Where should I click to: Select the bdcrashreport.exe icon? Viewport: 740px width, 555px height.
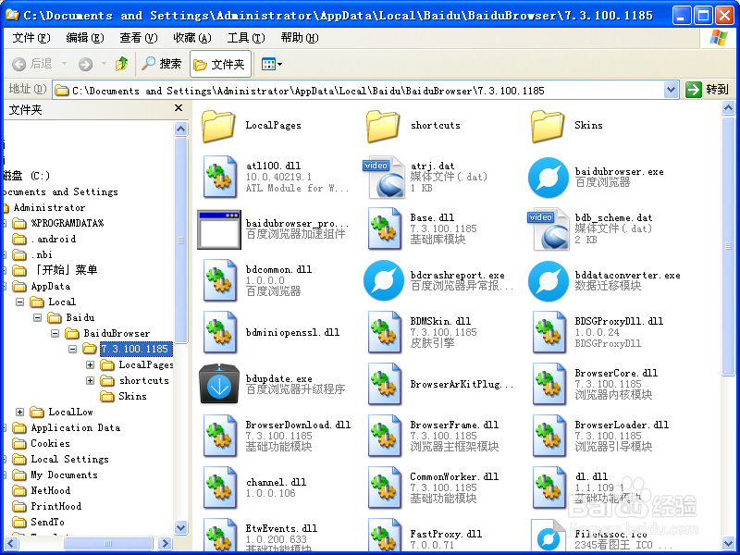[x=384, y=281]
